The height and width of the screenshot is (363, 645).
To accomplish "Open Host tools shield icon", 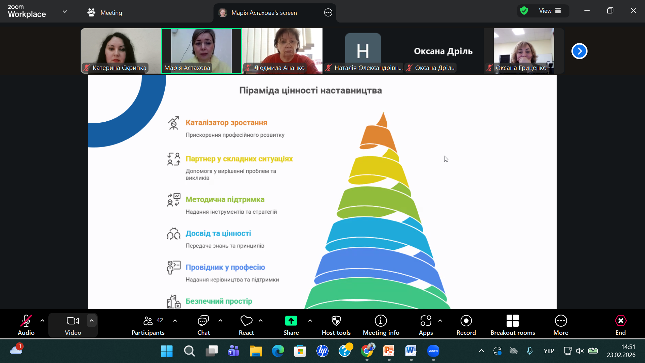I will (336, 321).
